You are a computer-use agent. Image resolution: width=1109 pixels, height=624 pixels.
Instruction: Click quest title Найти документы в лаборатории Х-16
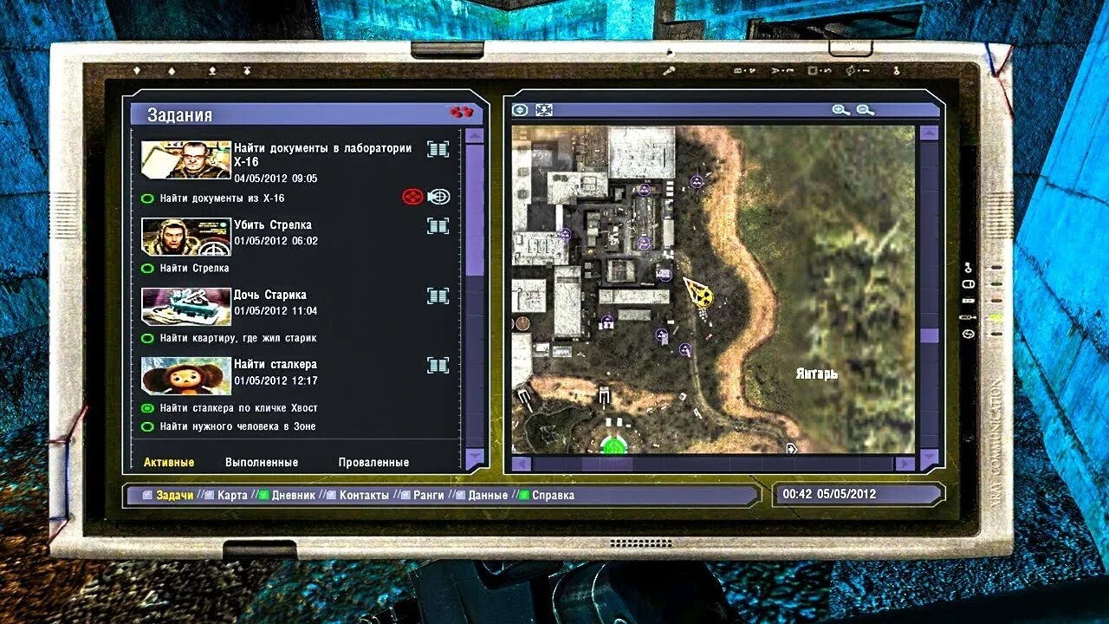point(322,155)
